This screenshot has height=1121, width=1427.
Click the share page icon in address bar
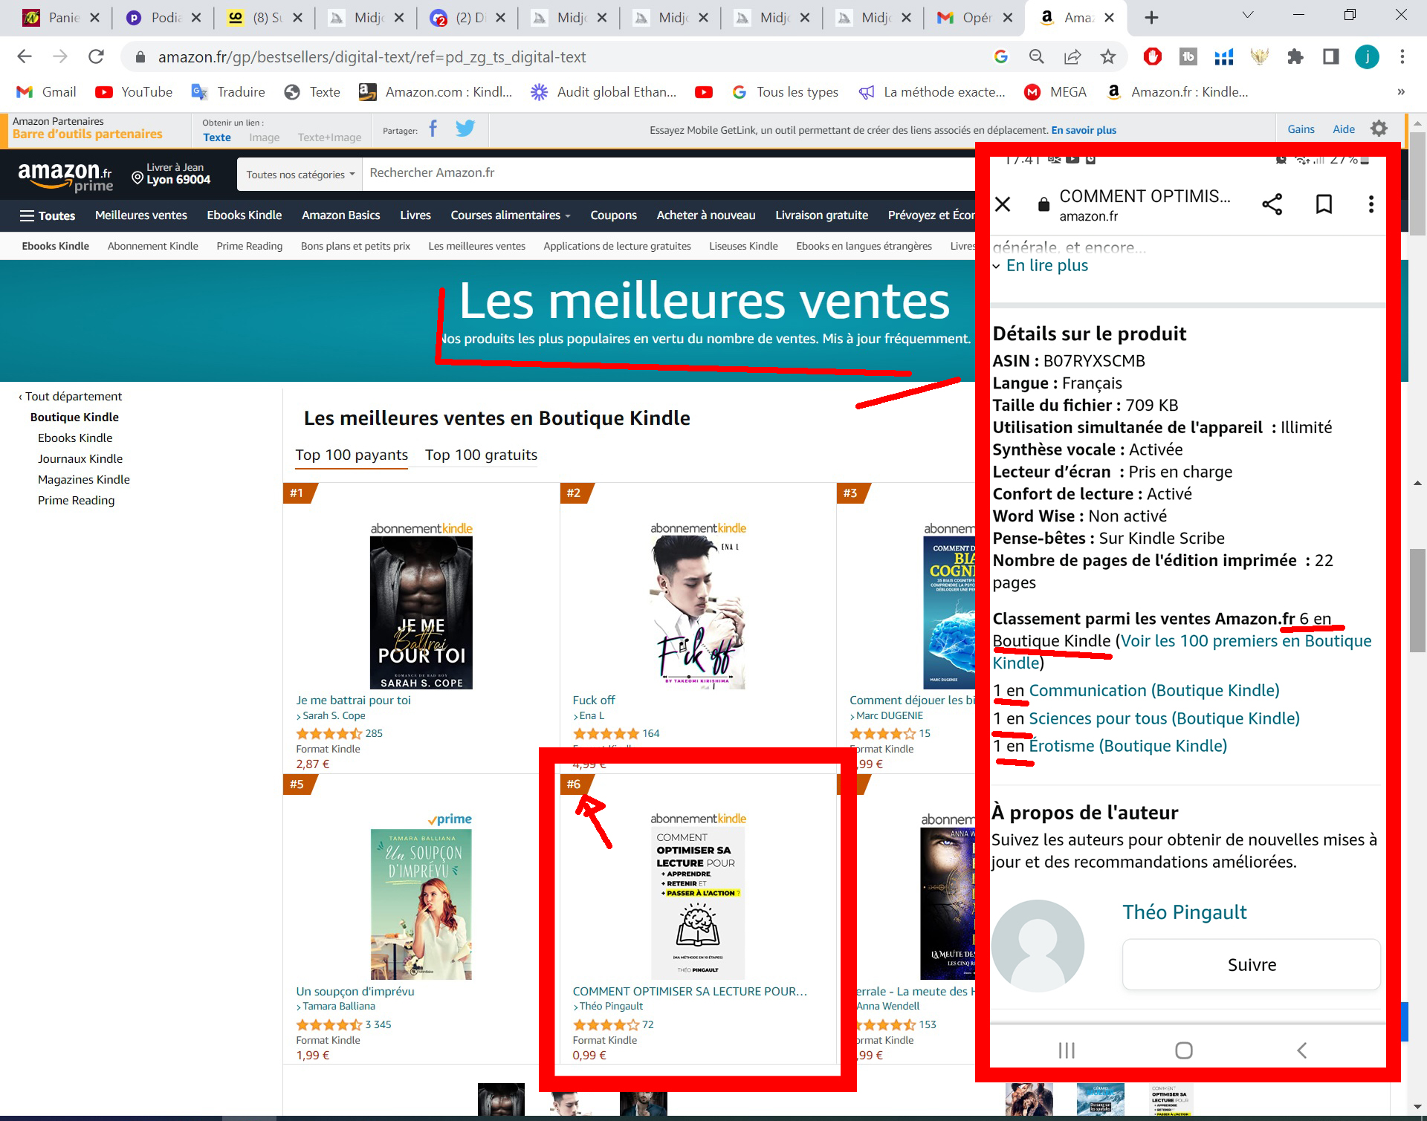[x=1072, y=56]
